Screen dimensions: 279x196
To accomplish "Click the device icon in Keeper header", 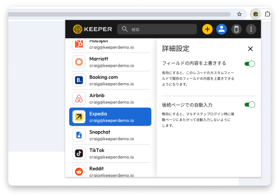I will pyautogui.click(x=236, y=29).
